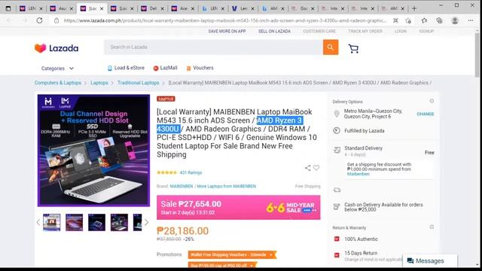
Task: Open the shopping cart icon
Action: pyautogui.click(x=353, y=48)
